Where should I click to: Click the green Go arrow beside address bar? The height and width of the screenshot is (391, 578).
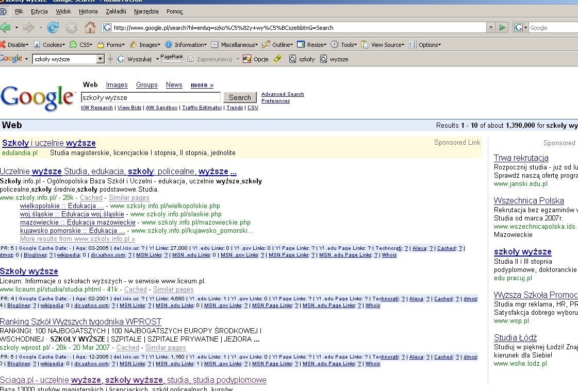[502, 28]
